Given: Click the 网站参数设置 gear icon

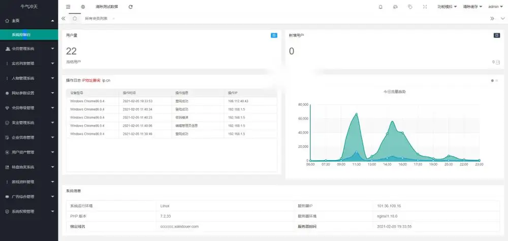Looking at the screenshot, I should point(8,93).
